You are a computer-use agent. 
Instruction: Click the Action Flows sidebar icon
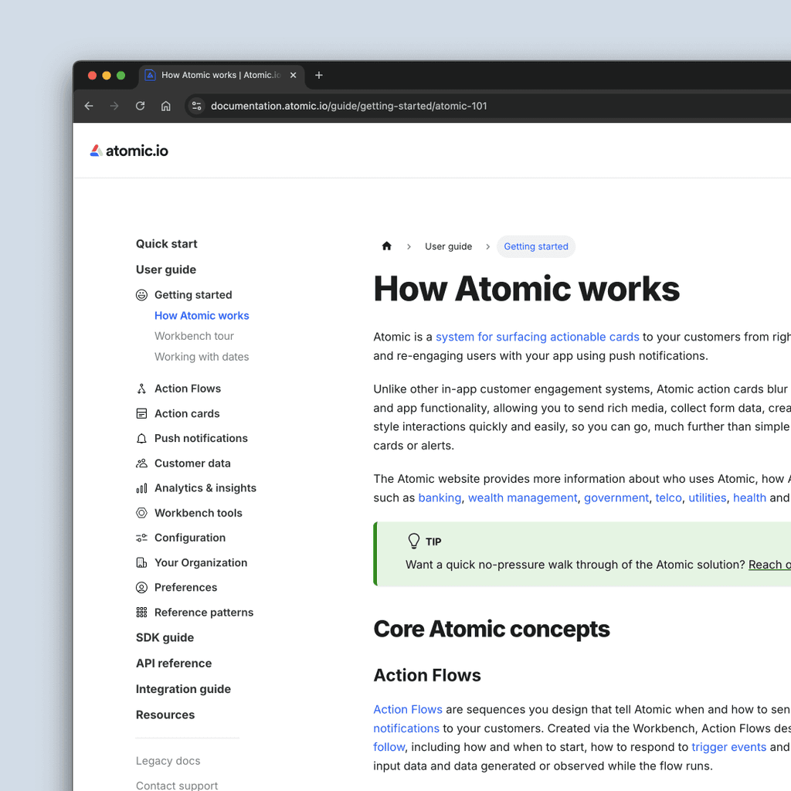coord(141,388)
